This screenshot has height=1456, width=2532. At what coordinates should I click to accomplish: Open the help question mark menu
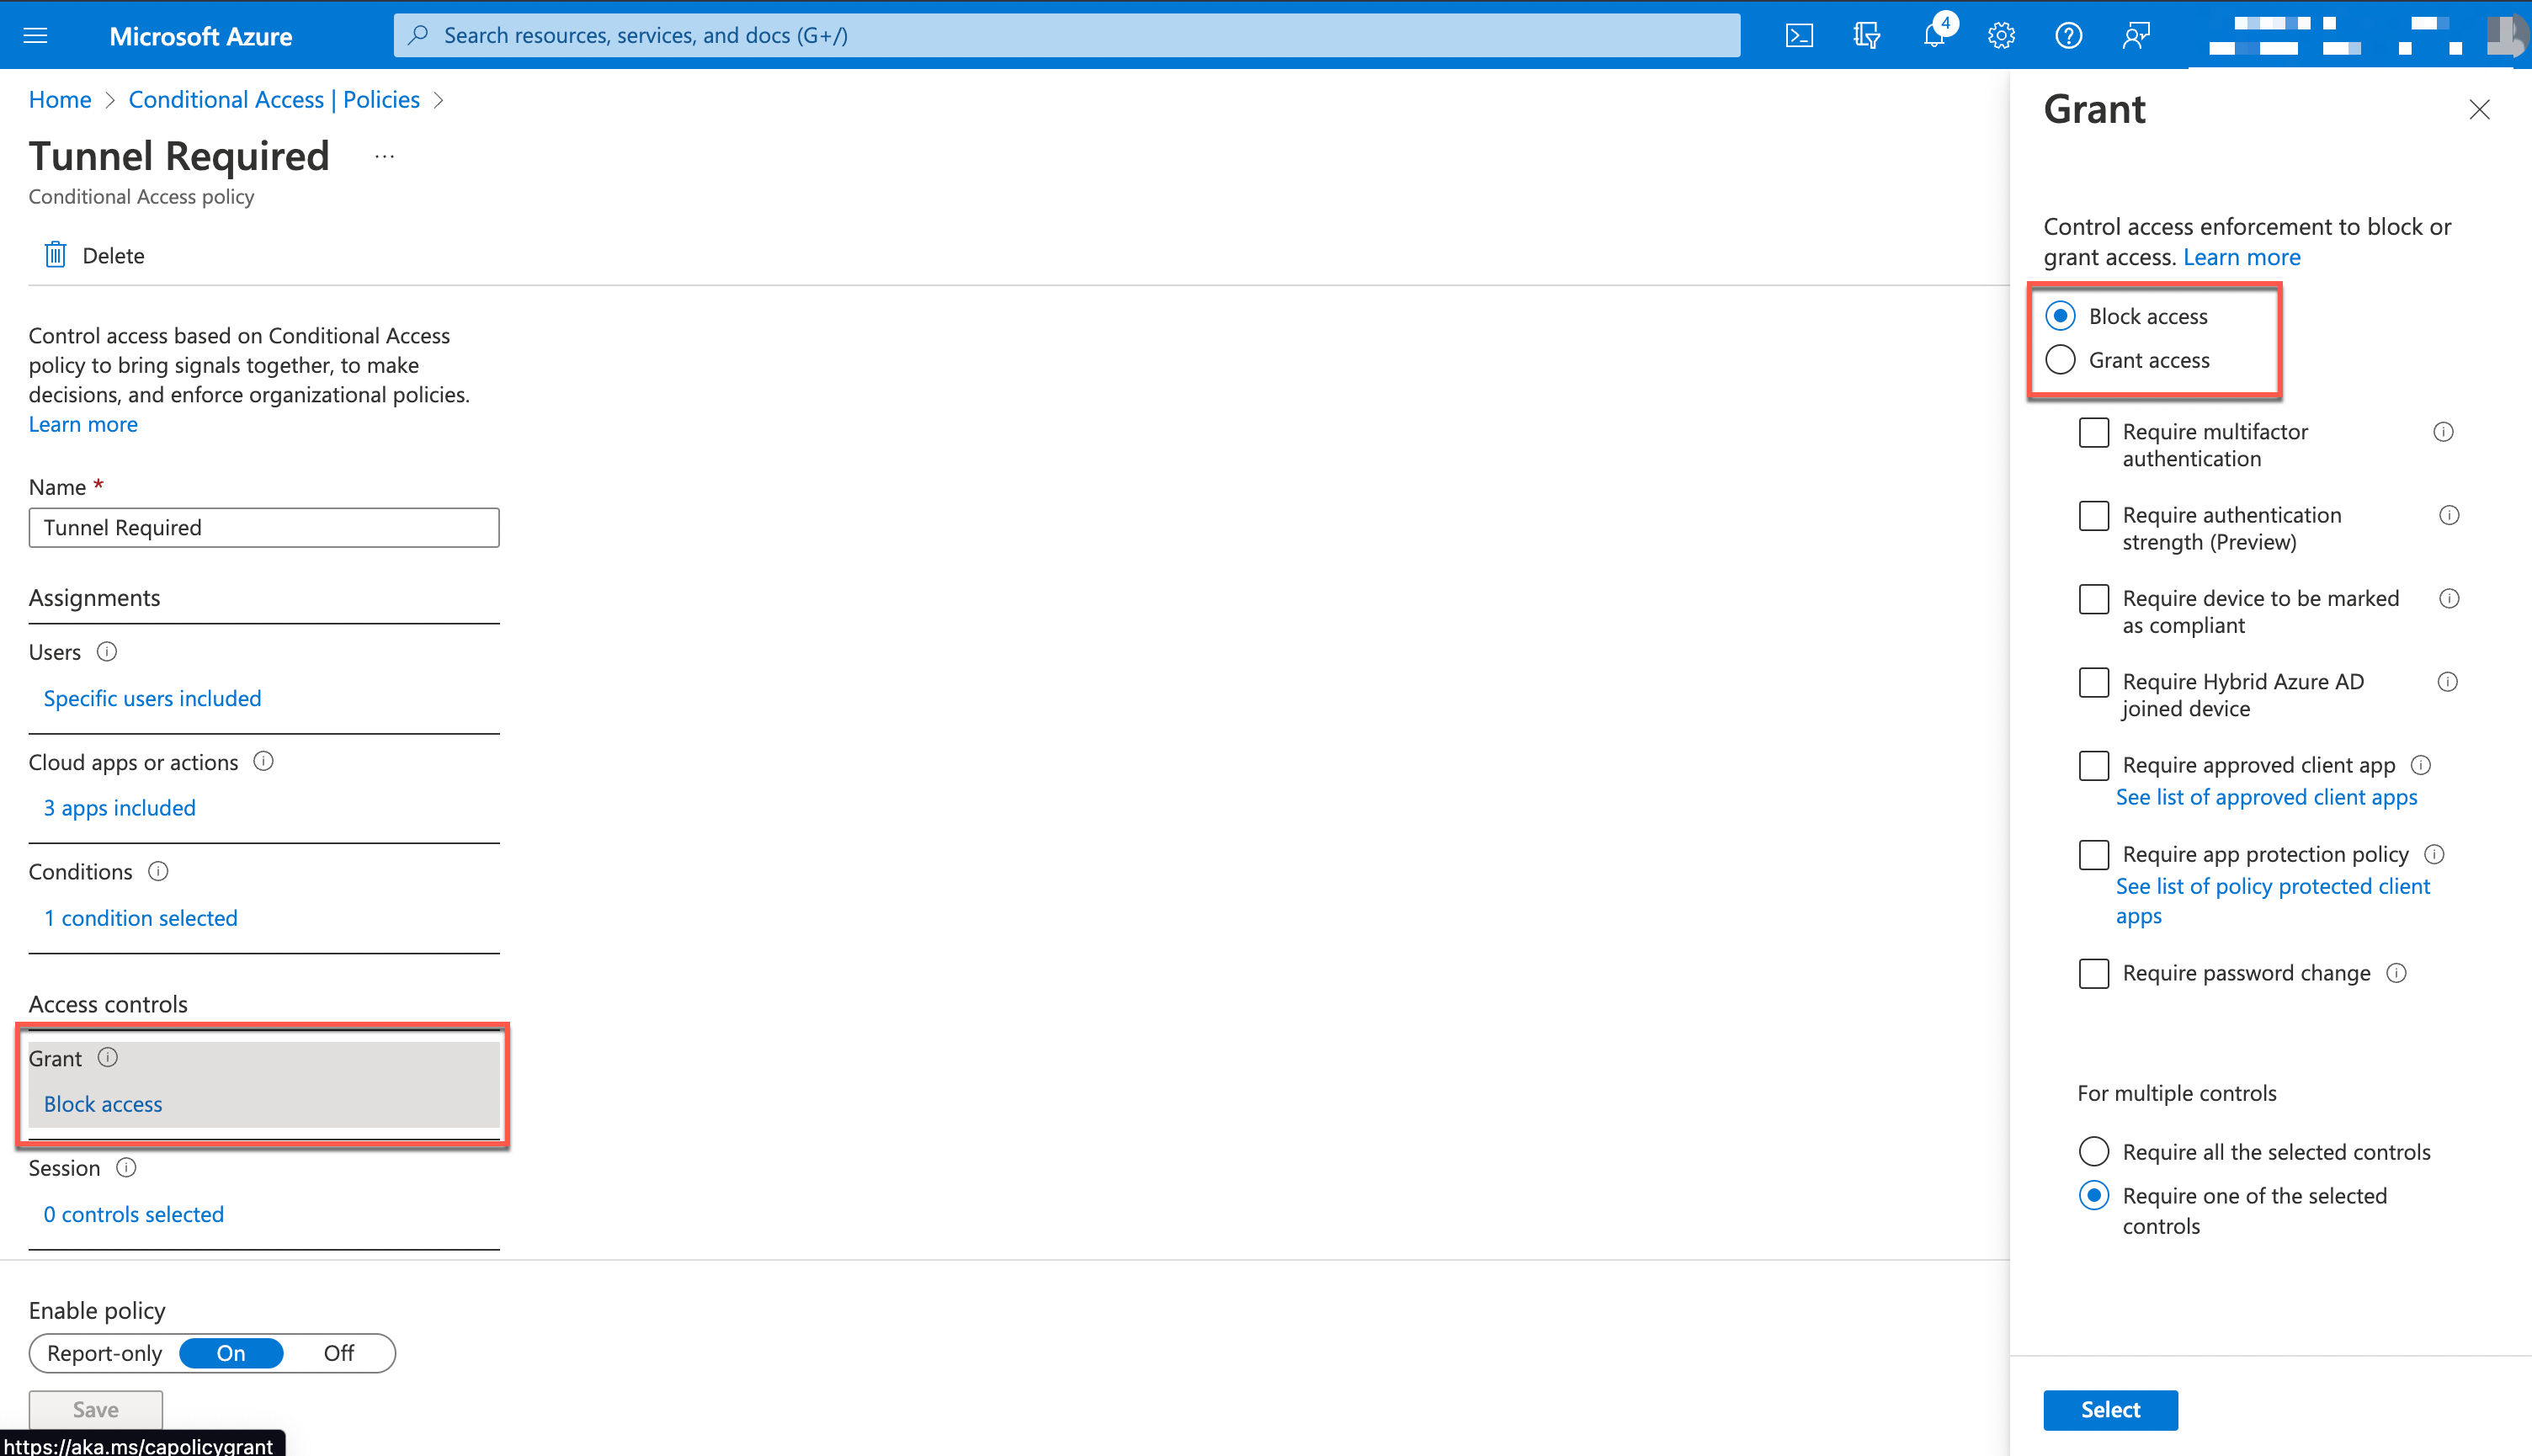(x=2069, y=35)
